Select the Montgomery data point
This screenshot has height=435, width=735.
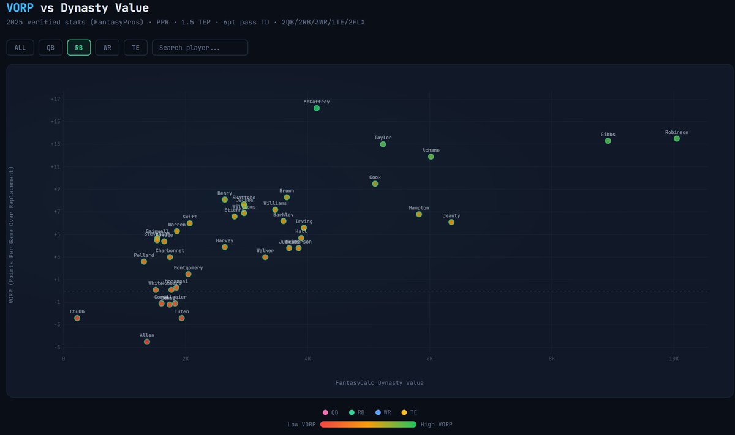coord(188,274)
